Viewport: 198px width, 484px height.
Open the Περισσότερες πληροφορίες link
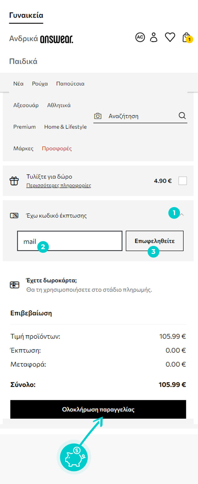pyautogui.click(x=59, y=186)
